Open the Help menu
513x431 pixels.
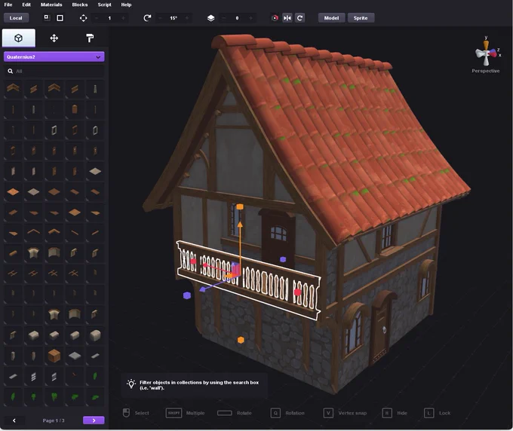pyautogui.click(x=126, y=5)
